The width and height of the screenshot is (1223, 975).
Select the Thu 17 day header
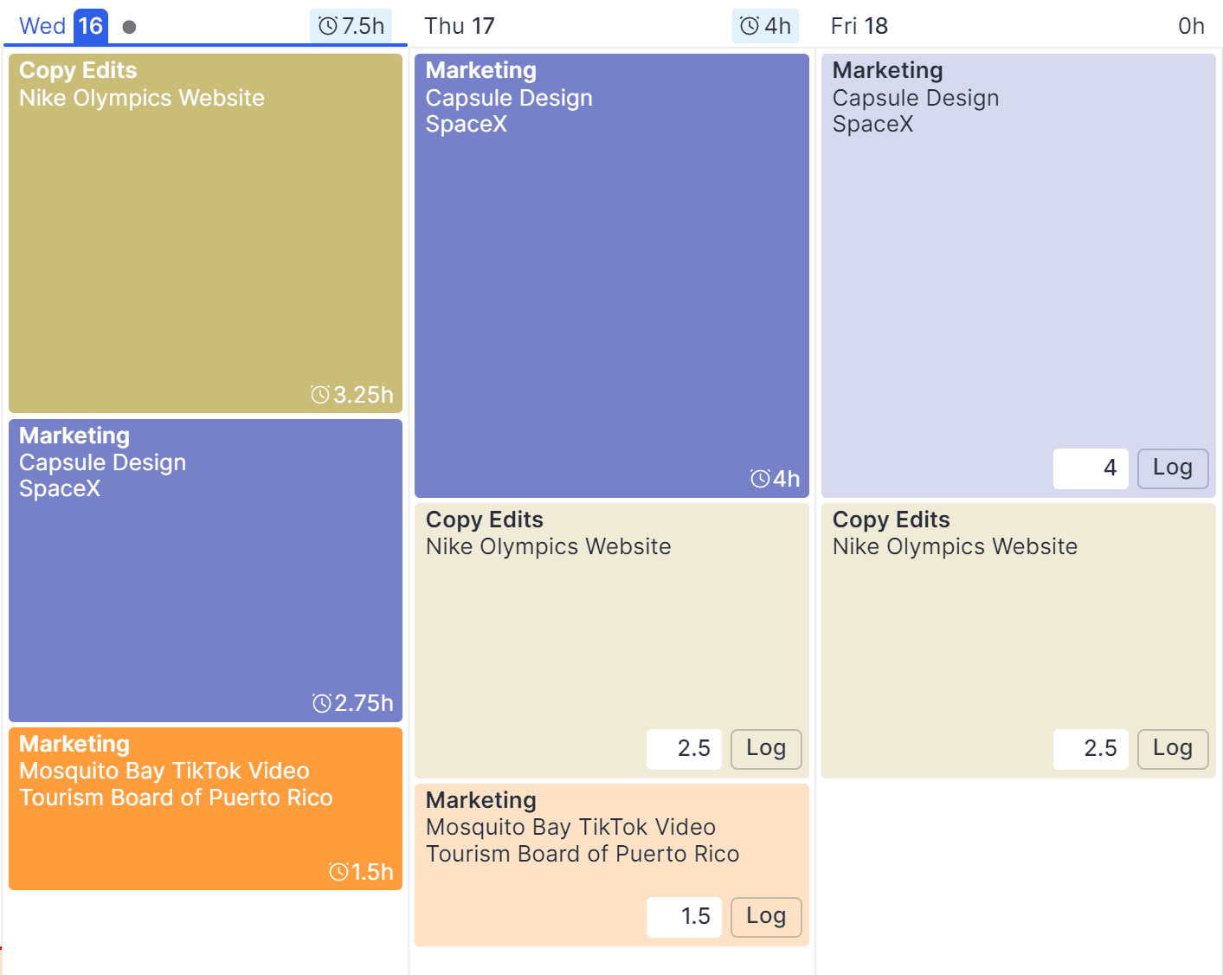(460, 26)
